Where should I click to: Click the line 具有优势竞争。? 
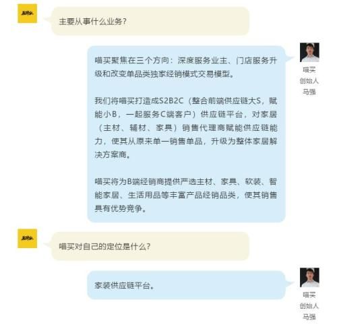click(121, 208)
